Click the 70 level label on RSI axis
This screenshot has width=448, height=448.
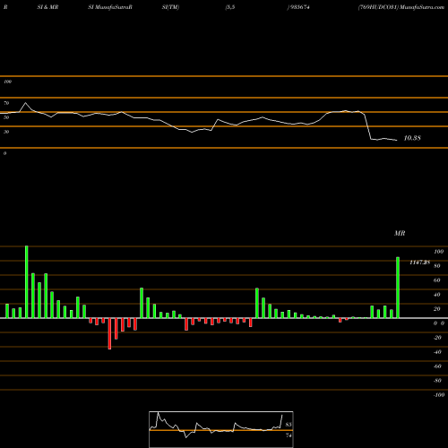(6, 103)
